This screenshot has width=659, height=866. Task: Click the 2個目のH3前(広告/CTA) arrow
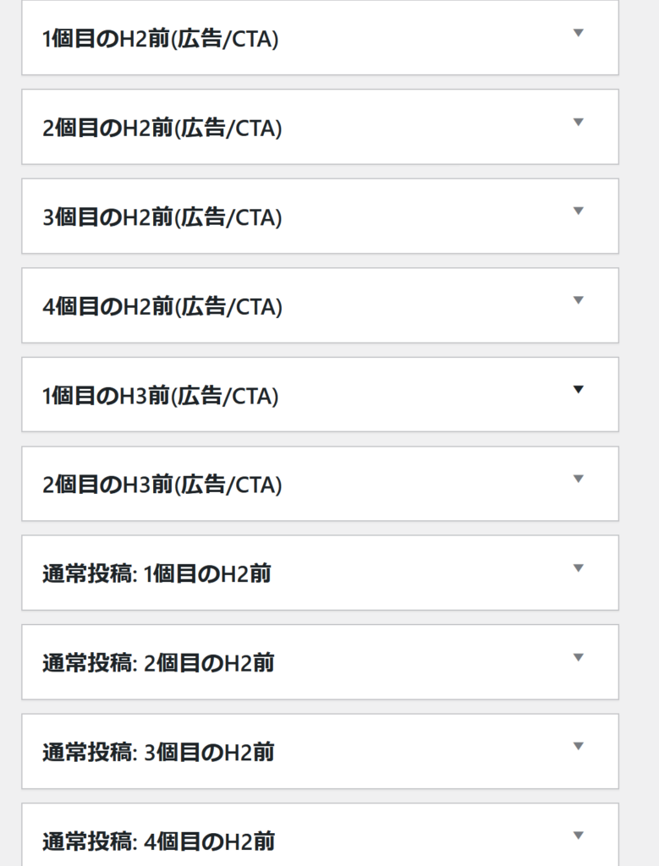tap(579, 479)
